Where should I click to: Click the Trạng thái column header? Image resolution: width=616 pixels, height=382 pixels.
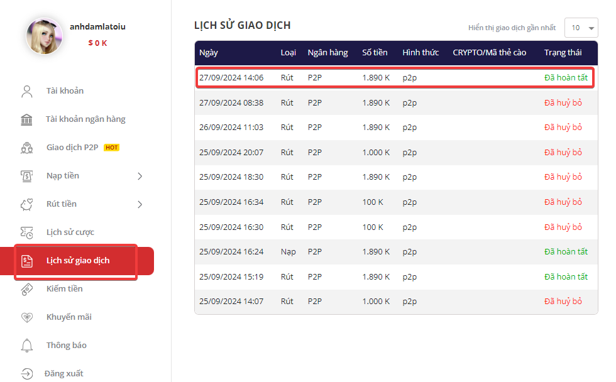[x=563, y=53]
